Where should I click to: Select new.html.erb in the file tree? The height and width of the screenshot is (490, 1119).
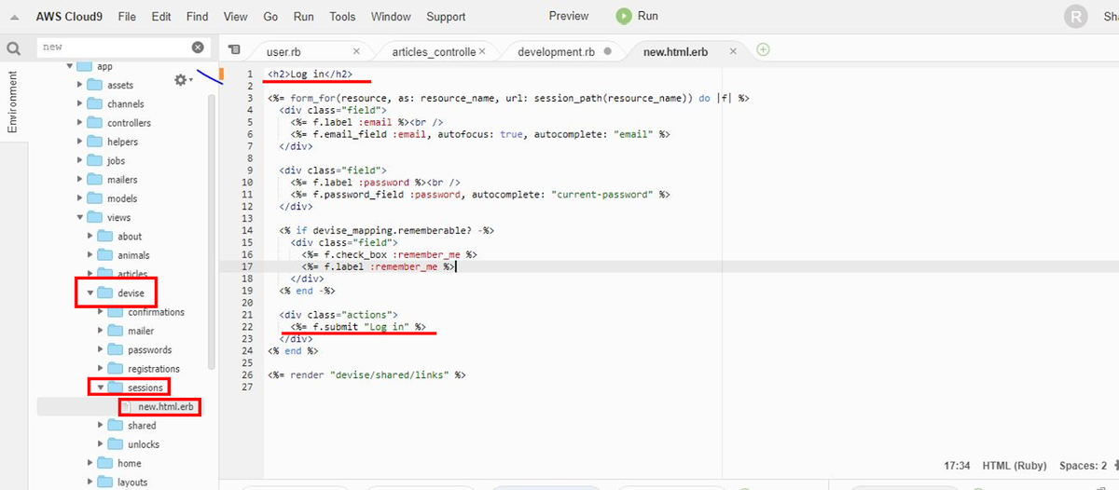(164, 407)
